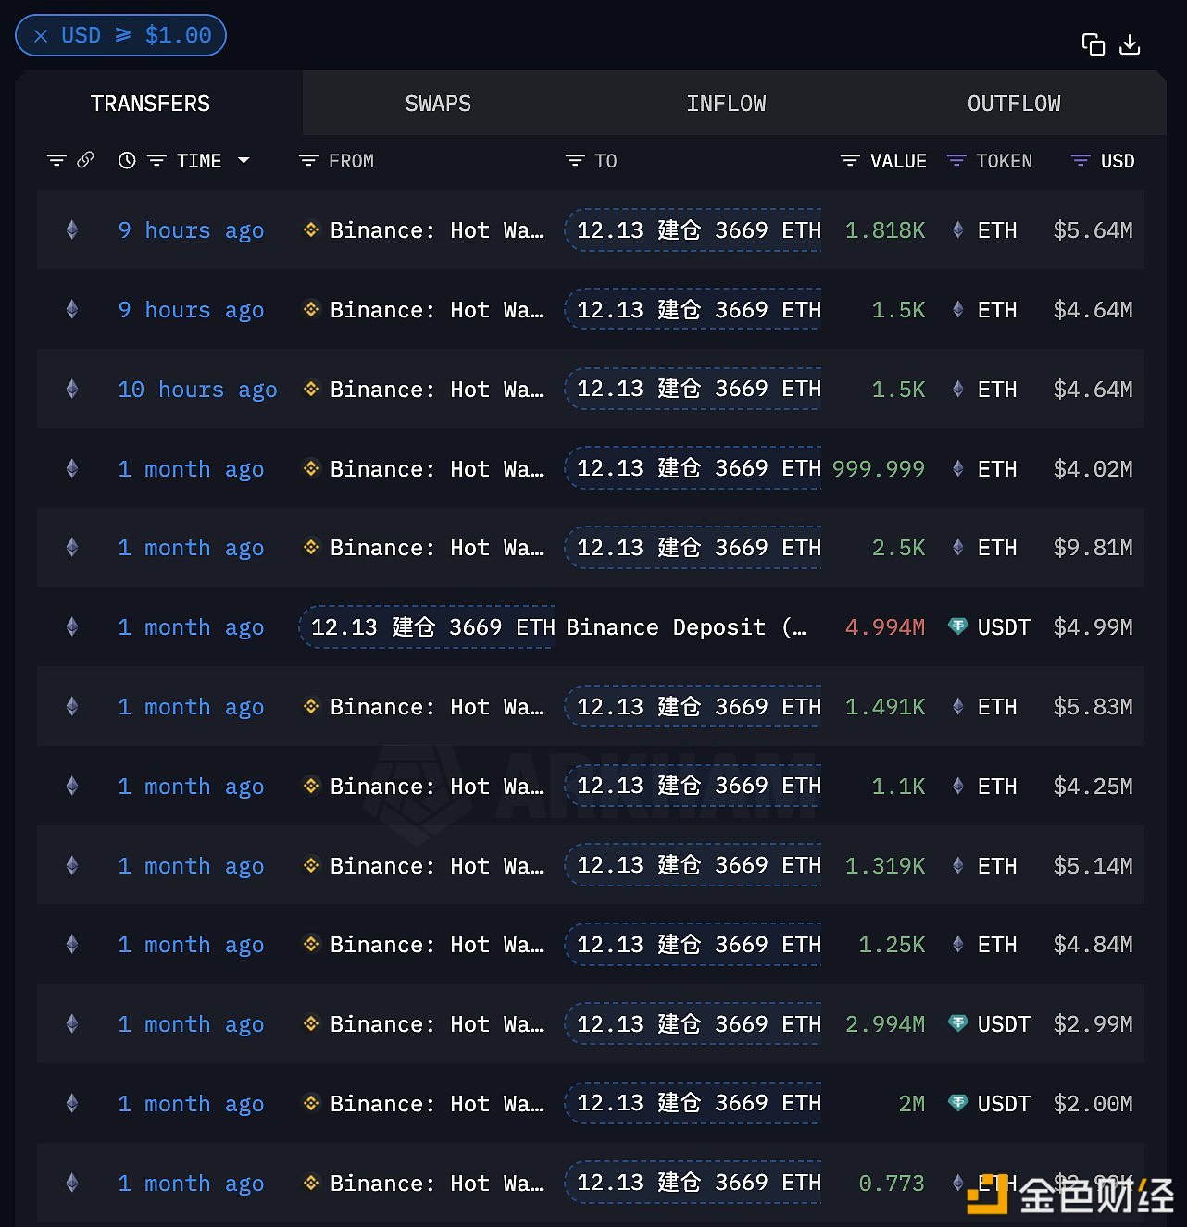Click the 2.994M value cell
This screenshot has height=1227, width=1187.
coord(885,1024)
